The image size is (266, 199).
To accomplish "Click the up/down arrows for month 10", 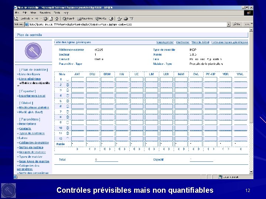I will click(x=68, y=128).
